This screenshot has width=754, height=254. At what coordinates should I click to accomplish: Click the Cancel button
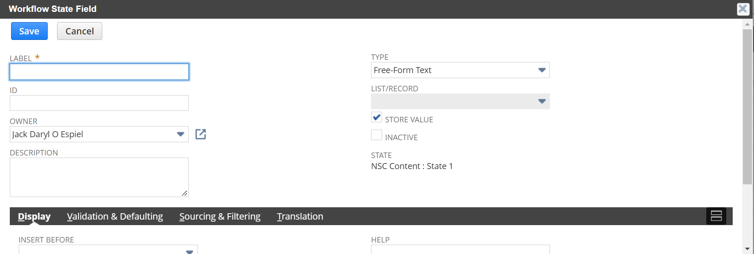point(80,31)
